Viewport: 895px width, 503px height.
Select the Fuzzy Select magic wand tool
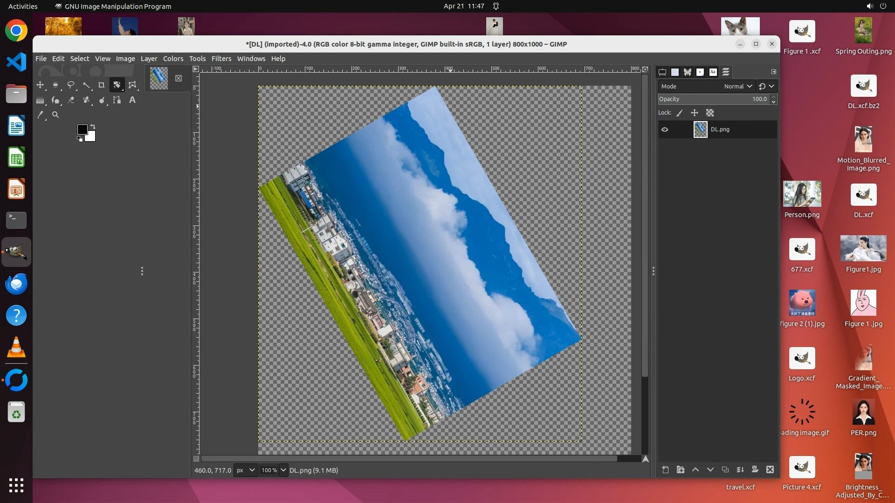point(86,85)
